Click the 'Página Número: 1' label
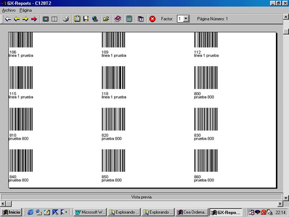This screenshot has height=217, width=289. 212,19
